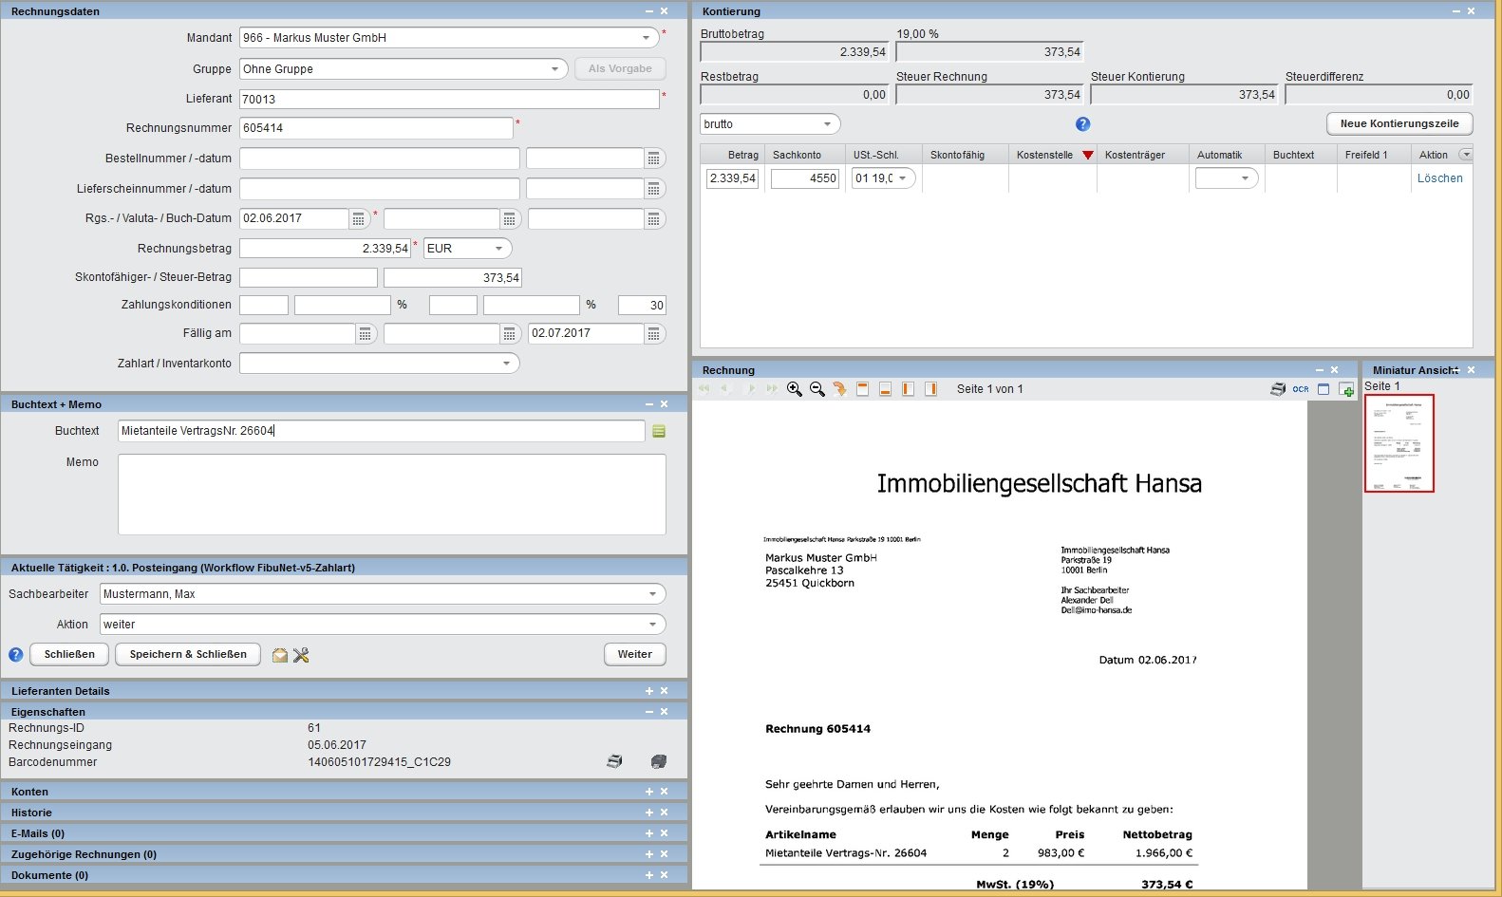Expand the Historie panel
The image size is (1502, 897).
pos(649,813)
